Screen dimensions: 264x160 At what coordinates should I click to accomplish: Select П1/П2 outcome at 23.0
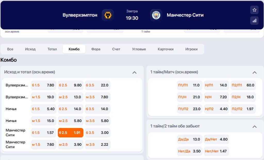tap(189, 109)
